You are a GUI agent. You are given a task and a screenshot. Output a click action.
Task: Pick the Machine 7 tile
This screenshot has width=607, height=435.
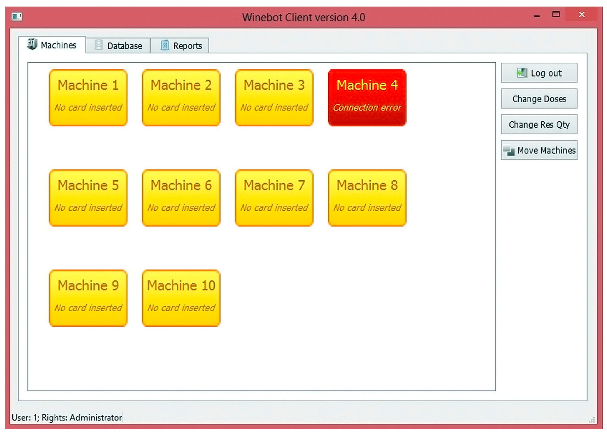[274, 198]
